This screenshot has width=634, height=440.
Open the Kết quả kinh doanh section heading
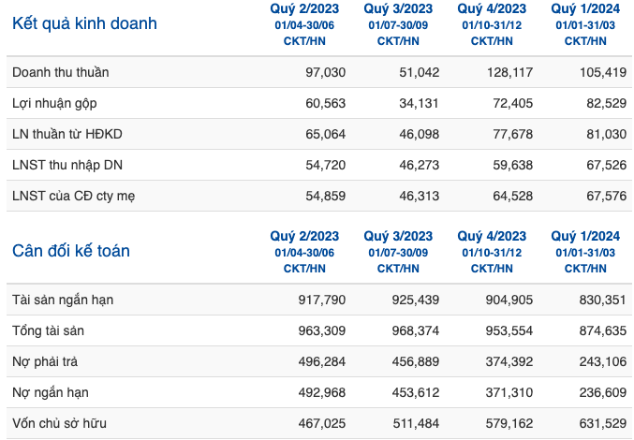tap(84, 23)
